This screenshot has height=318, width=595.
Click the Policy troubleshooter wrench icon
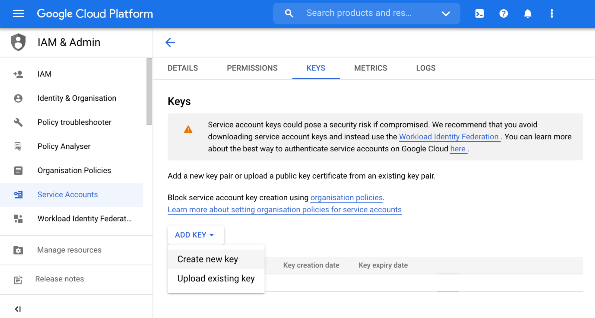pos(18,122)
